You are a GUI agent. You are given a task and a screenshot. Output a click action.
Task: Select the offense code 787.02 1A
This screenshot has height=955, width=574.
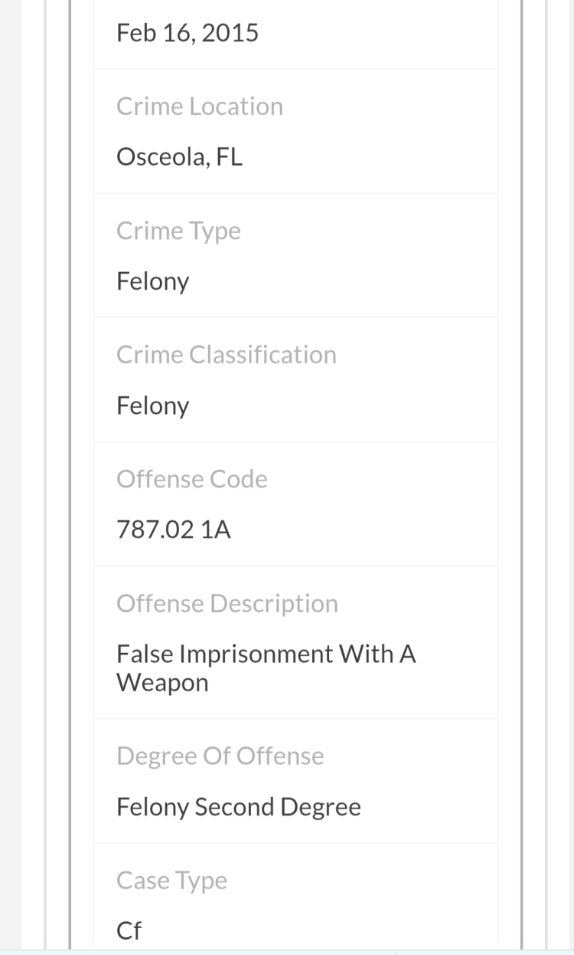[x=173, y=530]
